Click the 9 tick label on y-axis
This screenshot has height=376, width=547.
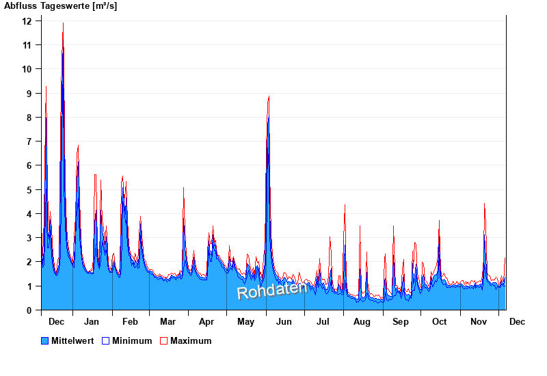coord(29,93)
